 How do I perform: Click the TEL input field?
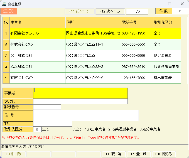pyautogui.click(x=52, y=124)
